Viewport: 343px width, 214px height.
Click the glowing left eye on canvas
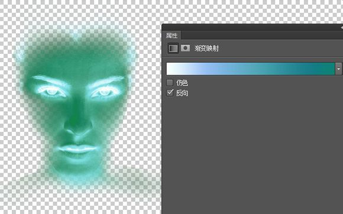[x=51, y=92]
